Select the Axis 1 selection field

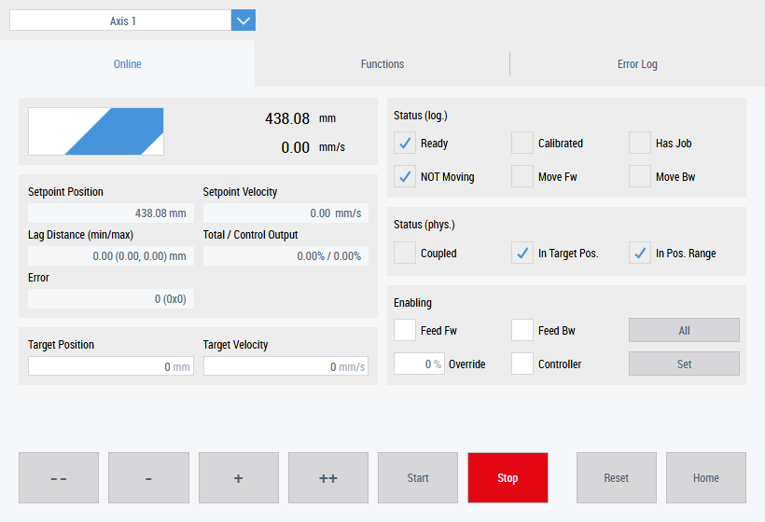[x=120, y=21]
